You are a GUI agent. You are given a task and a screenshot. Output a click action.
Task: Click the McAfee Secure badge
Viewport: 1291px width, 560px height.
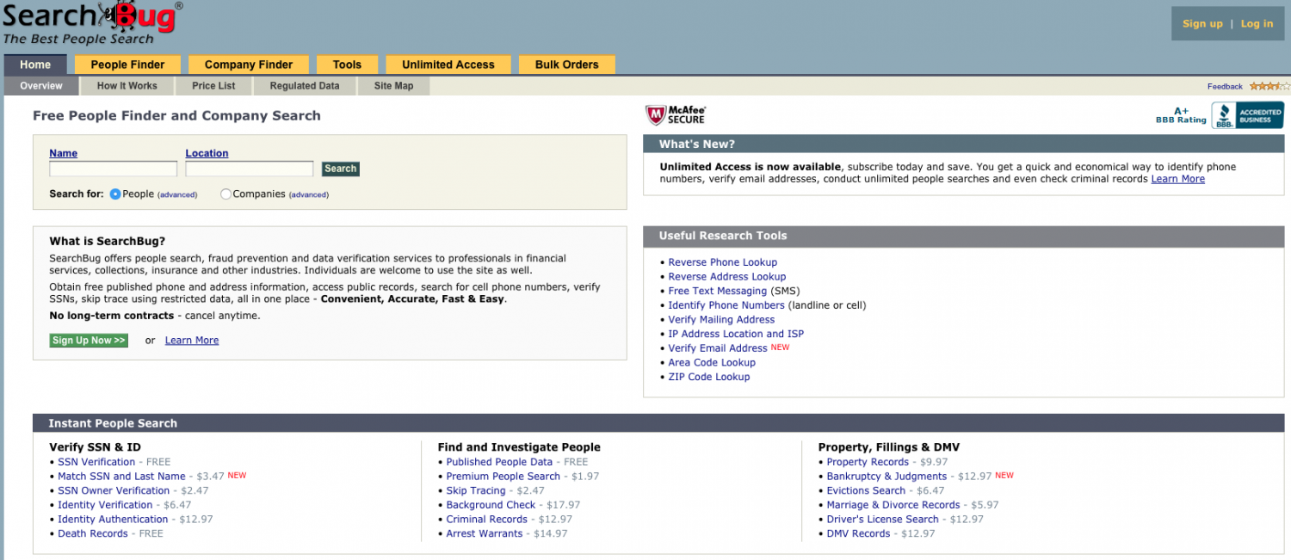[676, 114]
